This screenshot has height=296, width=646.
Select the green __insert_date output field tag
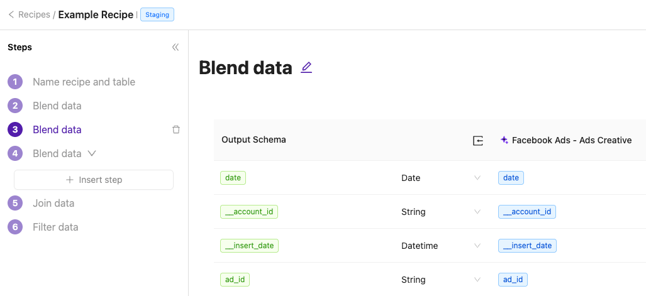click(x=249, y=246)
